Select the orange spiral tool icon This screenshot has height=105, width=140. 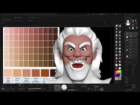click(133, 24)
